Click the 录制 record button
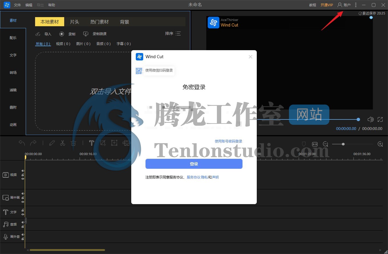 point(67,34)
